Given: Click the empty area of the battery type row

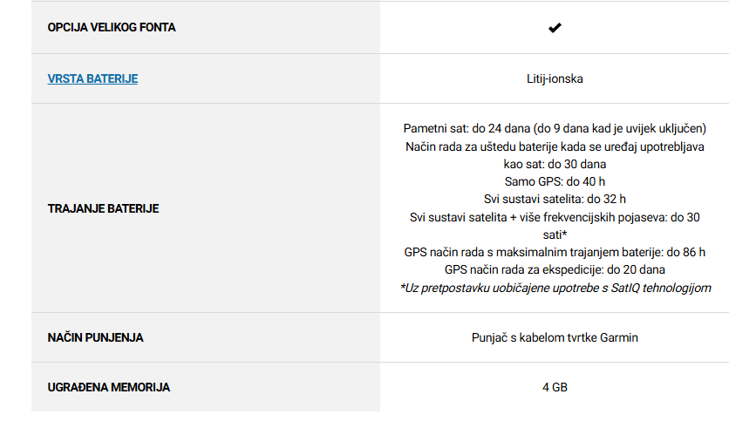Looking at the screenshot, I should point(261,78).
